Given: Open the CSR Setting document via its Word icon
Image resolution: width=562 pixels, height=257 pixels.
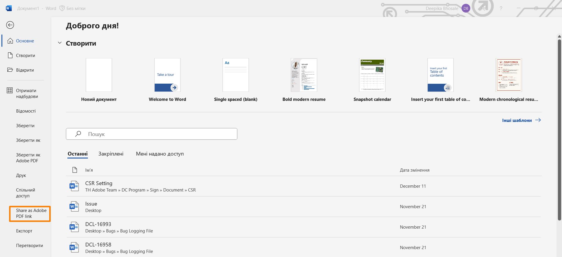Looking at the screenshot, I should point(74,186).
